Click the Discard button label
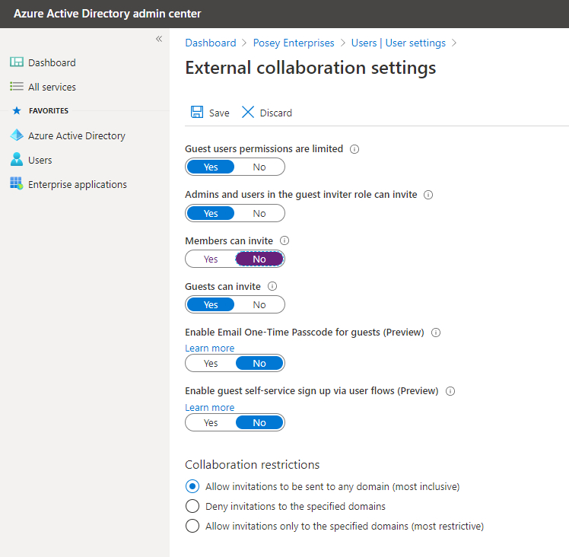 [x=276, y=113]
